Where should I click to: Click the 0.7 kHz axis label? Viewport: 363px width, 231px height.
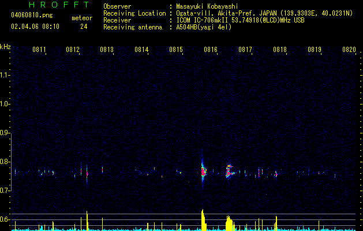pos(5,191)
